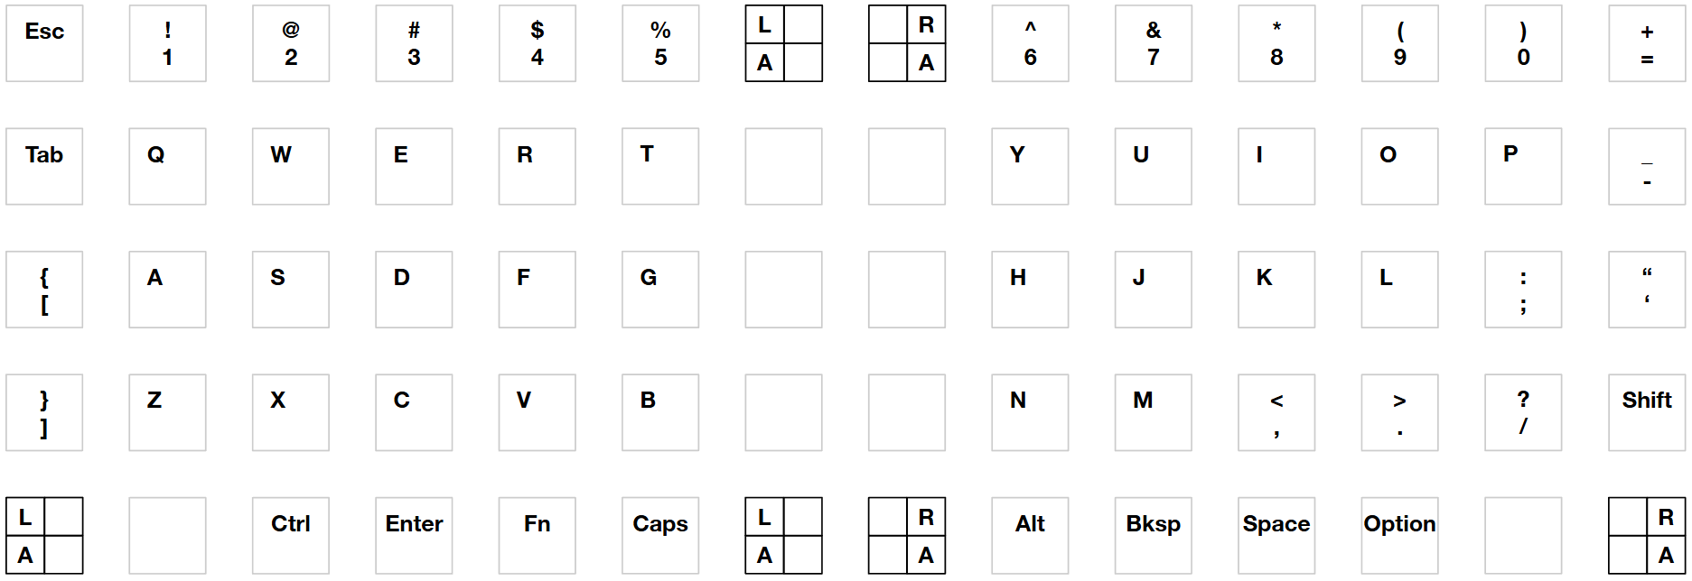Click the 5 / percent key
The image size is (1692, 581).
660,43
